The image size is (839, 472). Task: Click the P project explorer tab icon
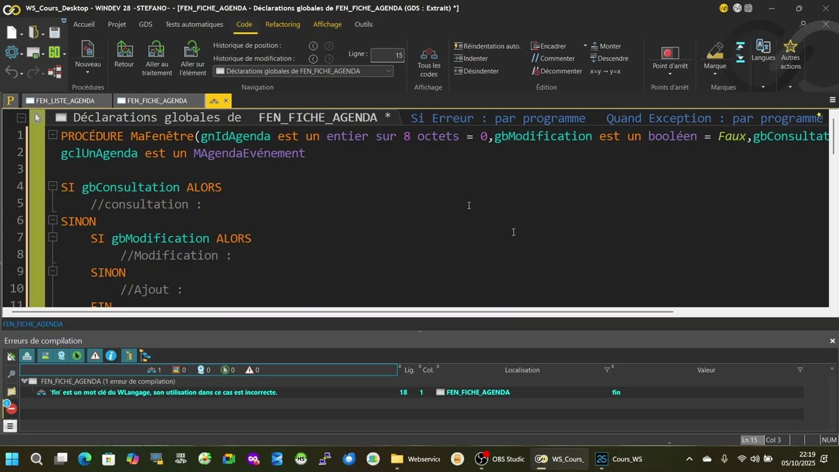(x=10, y=100)
